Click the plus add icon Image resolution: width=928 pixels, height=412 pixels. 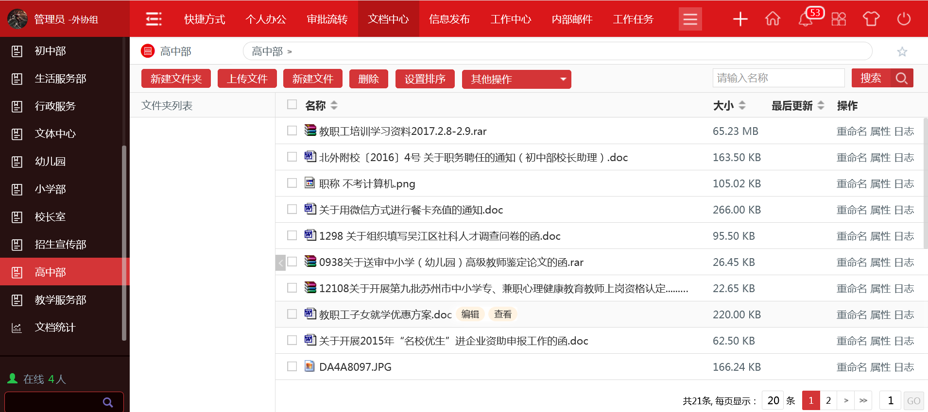pos(740,19)
